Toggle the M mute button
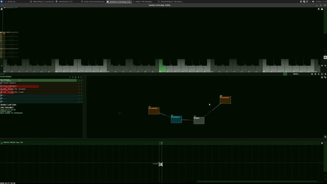This screenshot has height=184, width=327. point(78,77)
